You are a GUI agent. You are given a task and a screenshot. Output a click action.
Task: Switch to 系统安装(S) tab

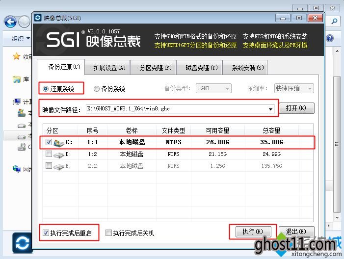tap(245, 68)
